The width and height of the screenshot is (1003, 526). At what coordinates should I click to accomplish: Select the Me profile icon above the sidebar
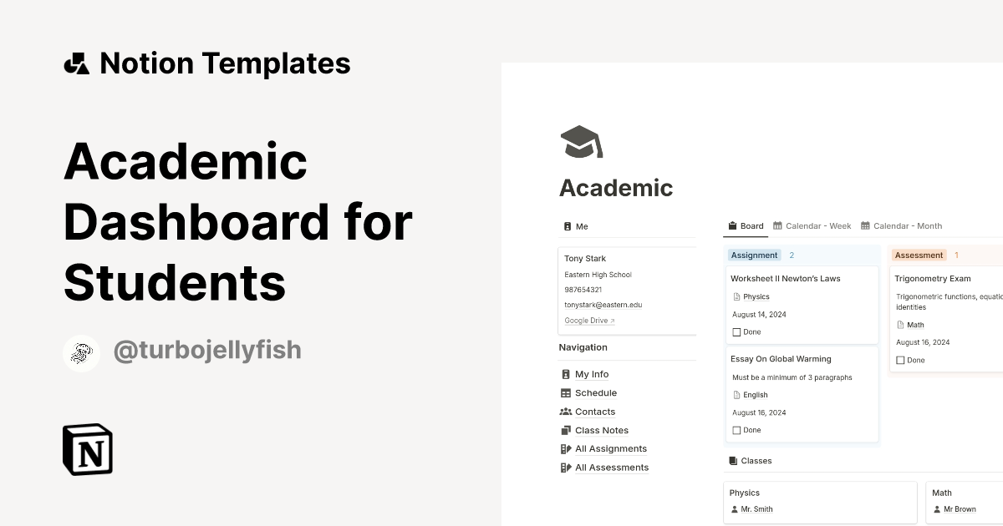pos(567,226)
